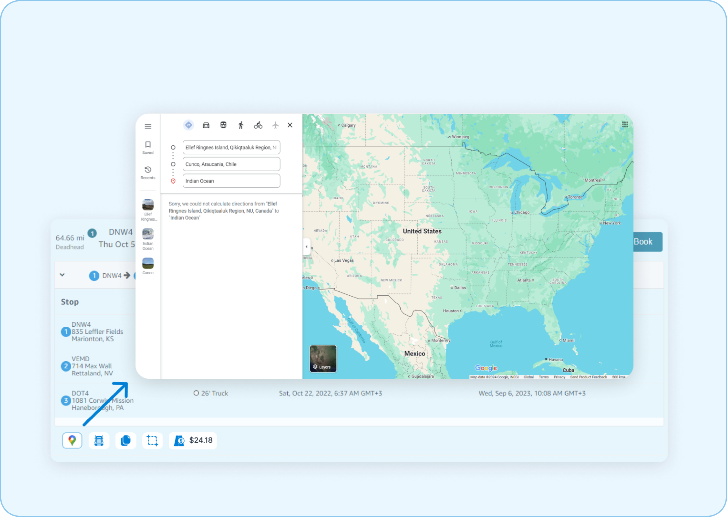Select best travel mode icon
The image size is (727, 517).
189,125
